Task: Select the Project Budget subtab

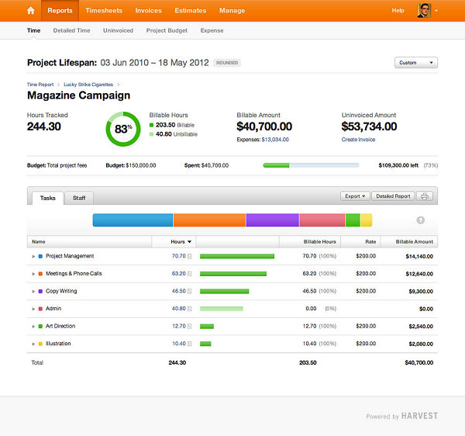Action: point(167,30)
